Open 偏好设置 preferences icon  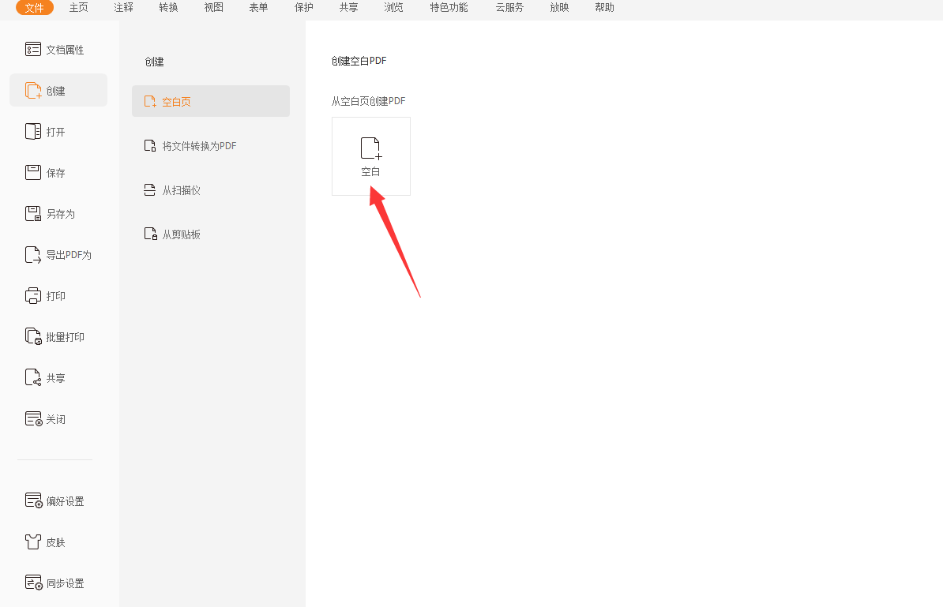(33, 501)
